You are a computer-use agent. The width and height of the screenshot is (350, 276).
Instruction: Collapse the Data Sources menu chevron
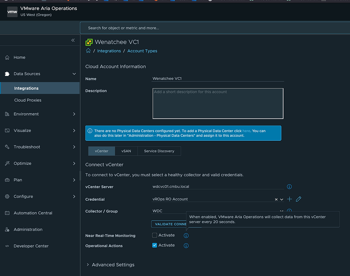click(74, 74)
